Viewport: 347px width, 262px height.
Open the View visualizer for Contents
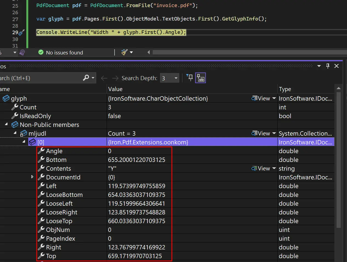[261, 168]
